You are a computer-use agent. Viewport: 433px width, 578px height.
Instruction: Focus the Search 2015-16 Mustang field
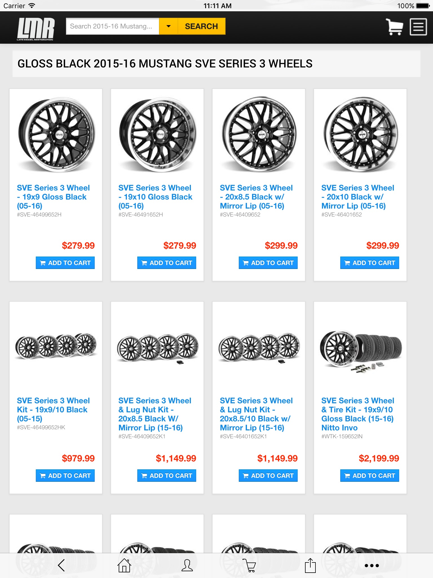112,26
